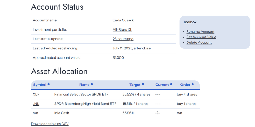Click the 'Account Status' heading
Viewport: 255px width, 127px height.
57,7
